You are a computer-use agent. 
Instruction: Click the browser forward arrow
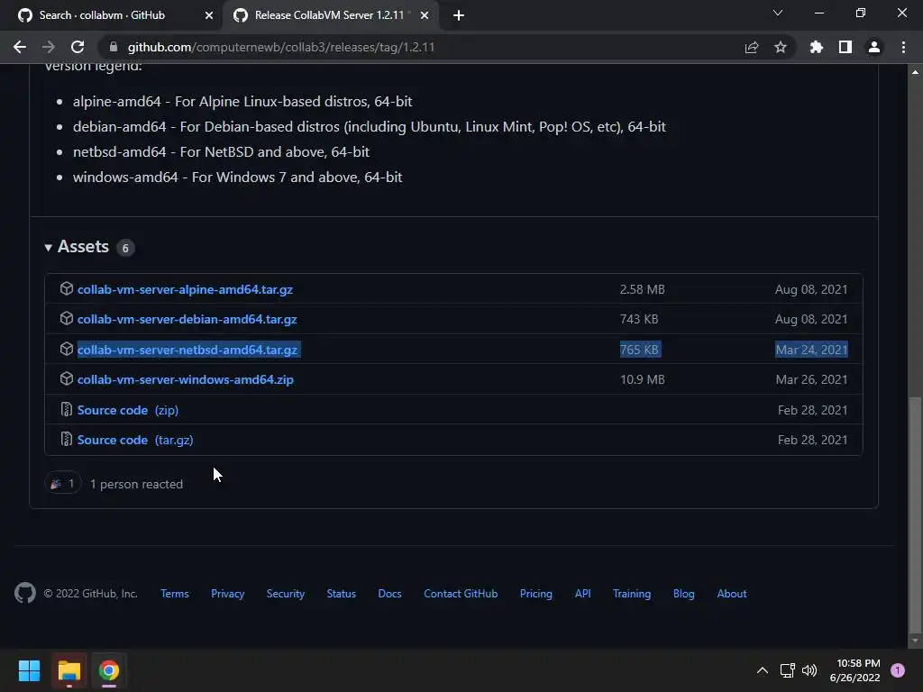pyautogui.click(x=49, y=47)
